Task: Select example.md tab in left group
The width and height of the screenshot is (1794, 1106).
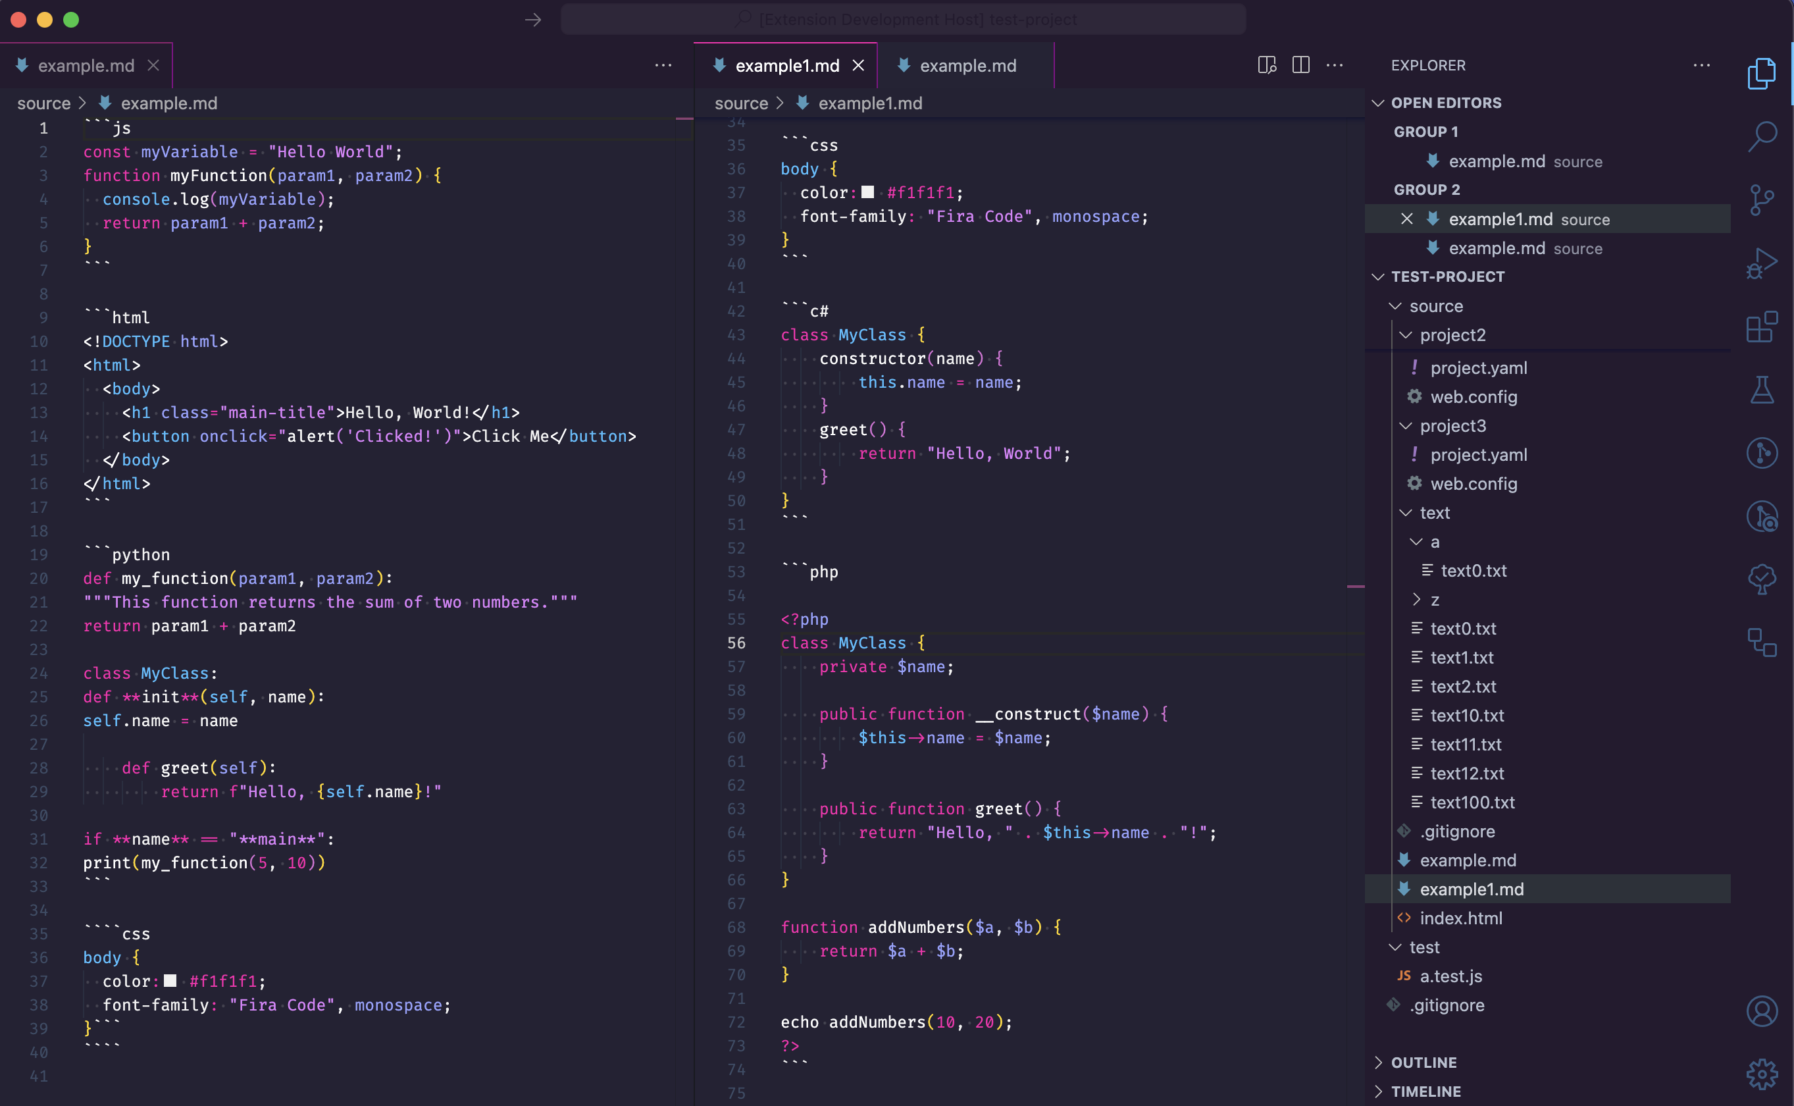Action: 86,66
